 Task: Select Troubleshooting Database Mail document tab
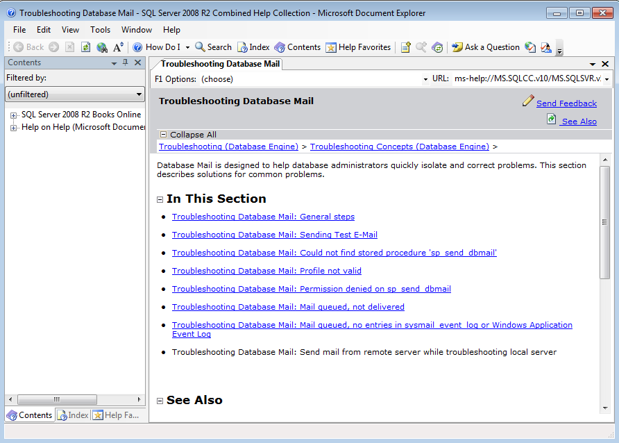220,64
